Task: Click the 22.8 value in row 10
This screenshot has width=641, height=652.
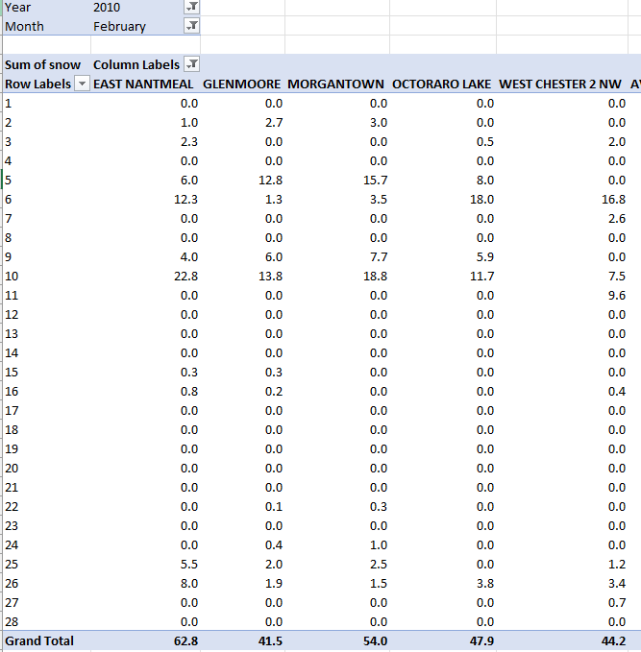Action: click(x=183, y=276)
